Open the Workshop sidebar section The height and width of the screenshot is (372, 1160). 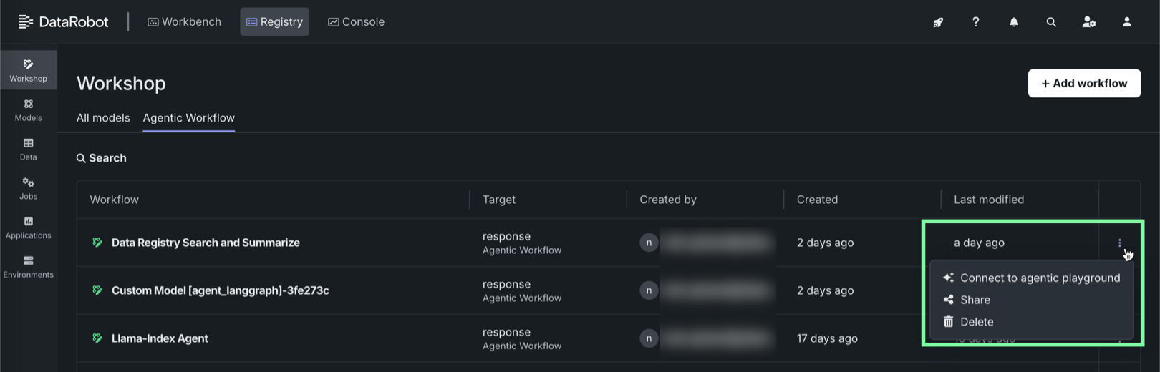click(x=28, y=70)
